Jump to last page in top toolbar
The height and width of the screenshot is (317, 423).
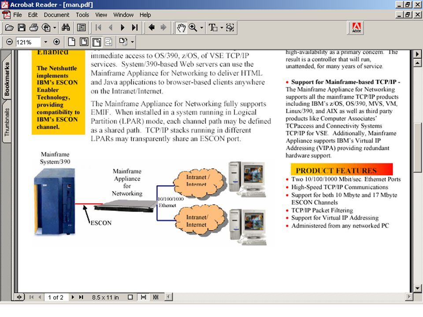tap(135, 27)
